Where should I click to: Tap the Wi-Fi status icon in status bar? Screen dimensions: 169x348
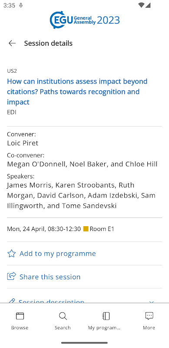pyautogui.click(x=141, y=5)
